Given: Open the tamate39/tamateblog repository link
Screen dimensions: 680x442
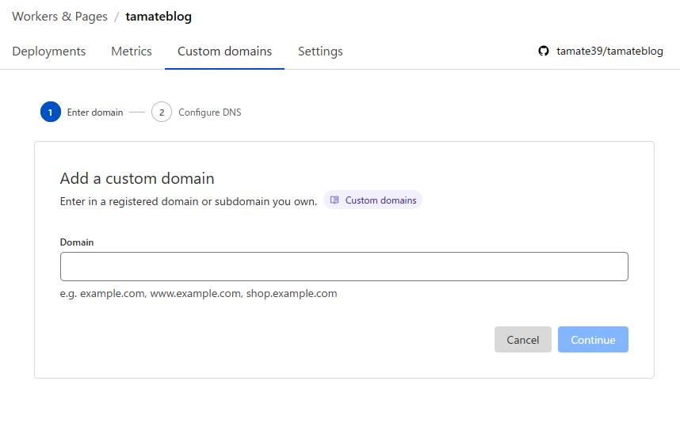Looking at the screenshot, I should coord(609,51).
